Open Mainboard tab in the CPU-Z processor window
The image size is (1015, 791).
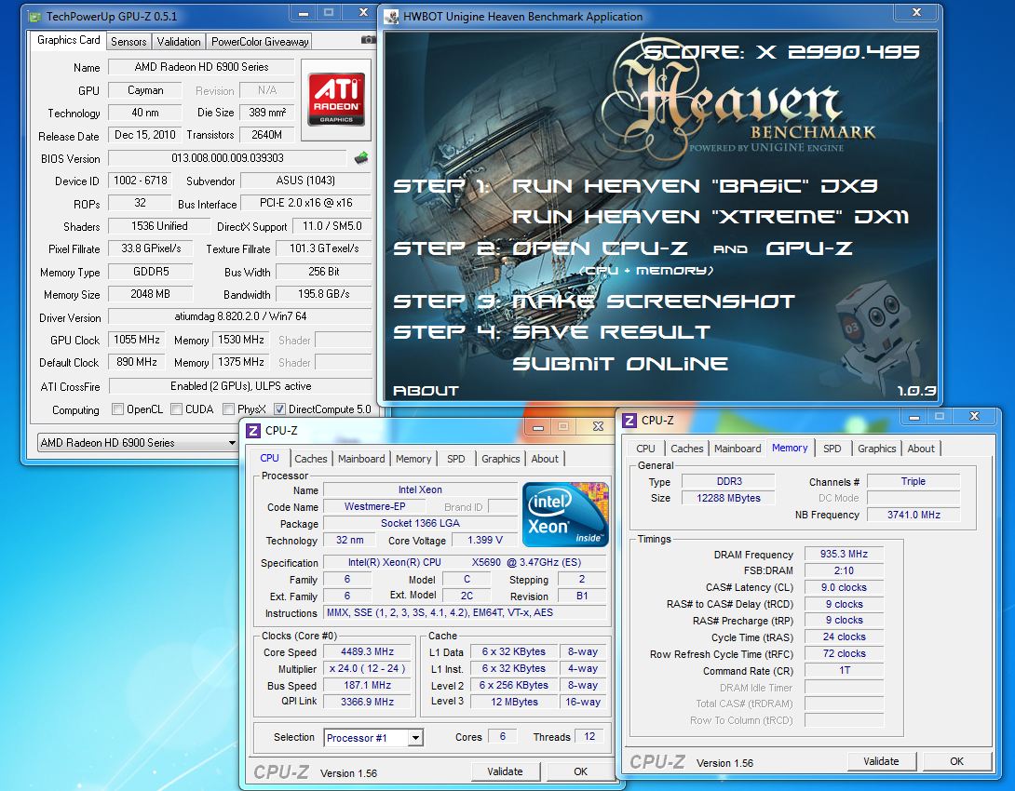361,459
